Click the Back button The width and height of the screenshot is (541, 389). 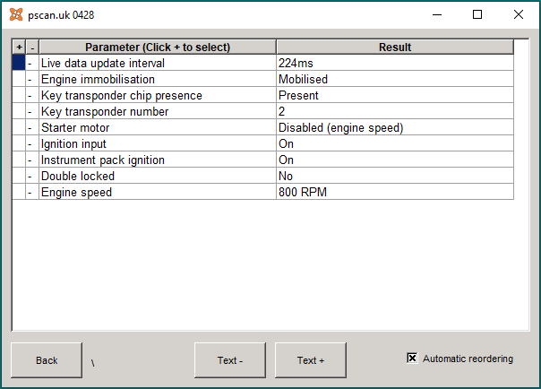pyautogui.click(x=47, y=360)
